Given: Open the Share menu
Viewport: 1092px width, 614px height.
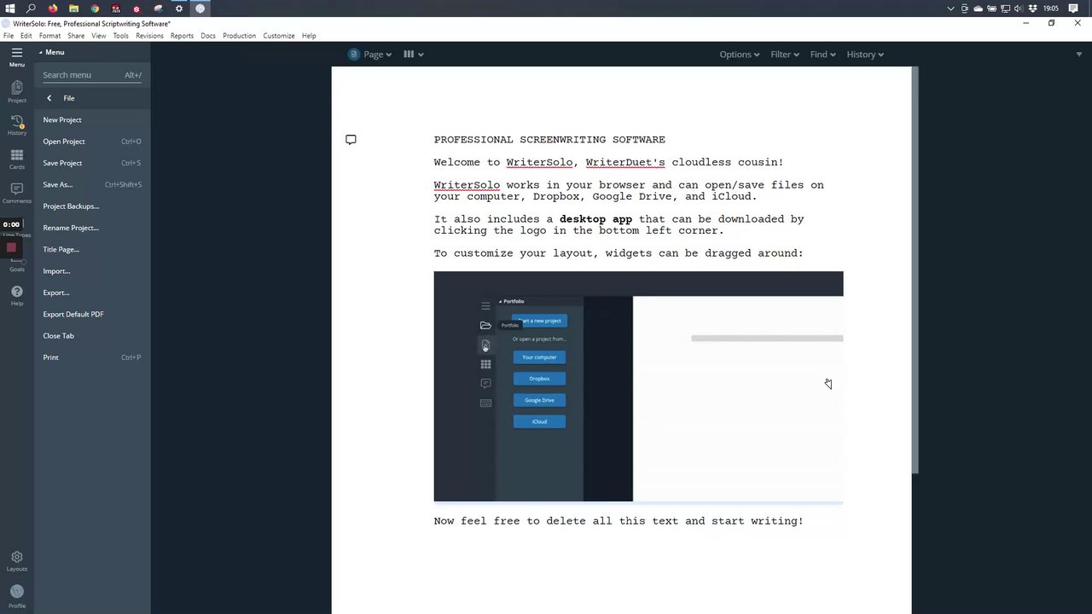Looking at the screenshot, I should click(76, 36).
